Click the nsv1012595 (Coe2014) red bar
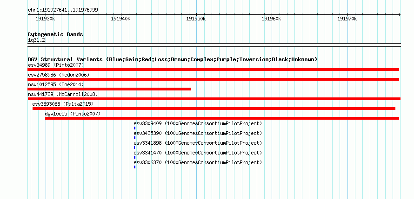 click(109, 89)
